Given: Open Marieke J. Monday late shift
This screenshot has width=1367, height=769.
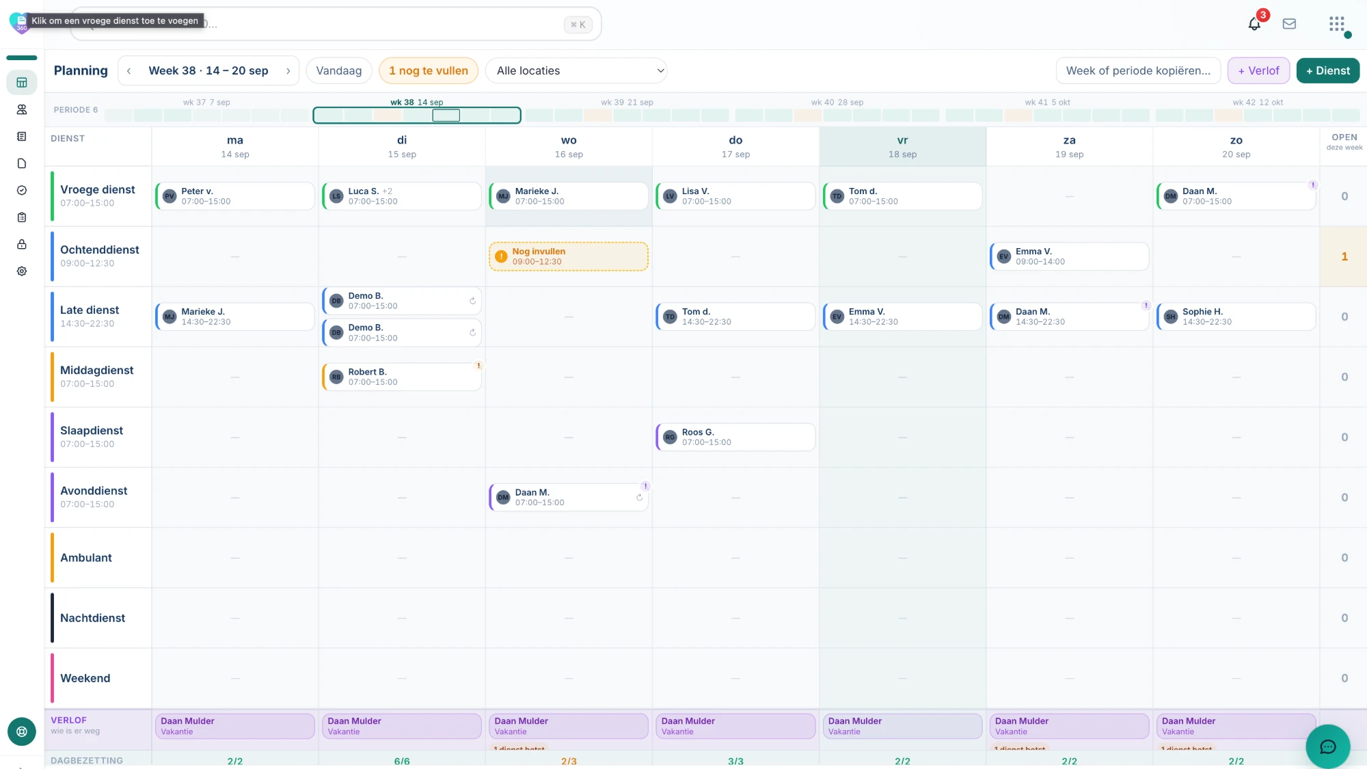Looking at the screenshot, I should click(235, 316).
